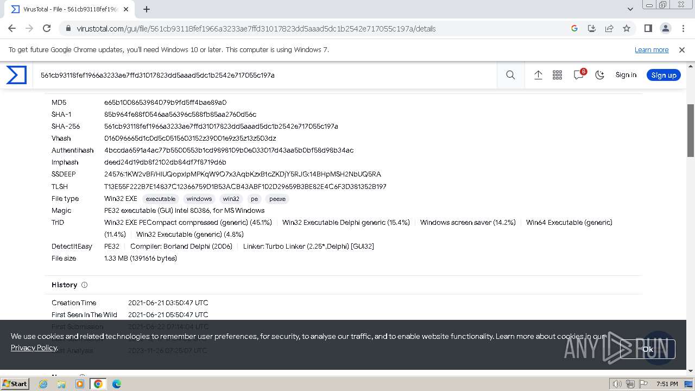Close the VirusTotal tab
The width and height of the screenshot is (695, 391).
click(125, 9)
